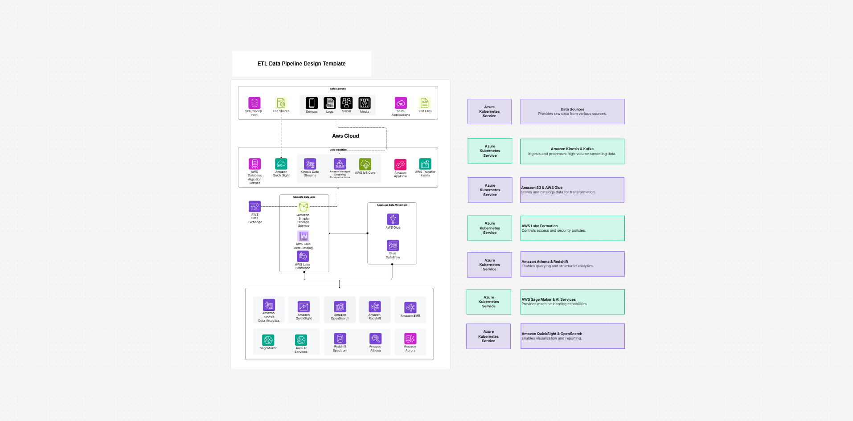Select Azure Kubernetes Service box beside Kinesis & Kafka card

[490, 151]
